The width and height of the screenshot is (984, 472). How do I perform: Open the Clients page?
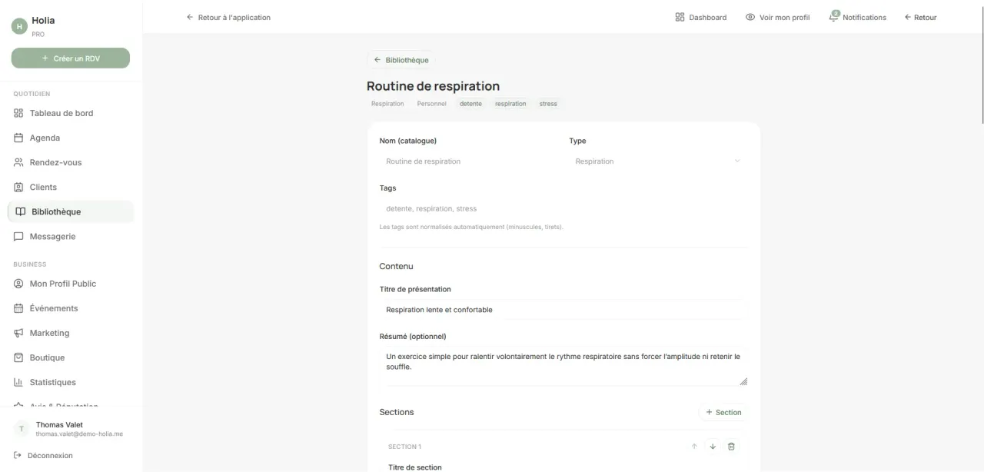click(71, 187)
